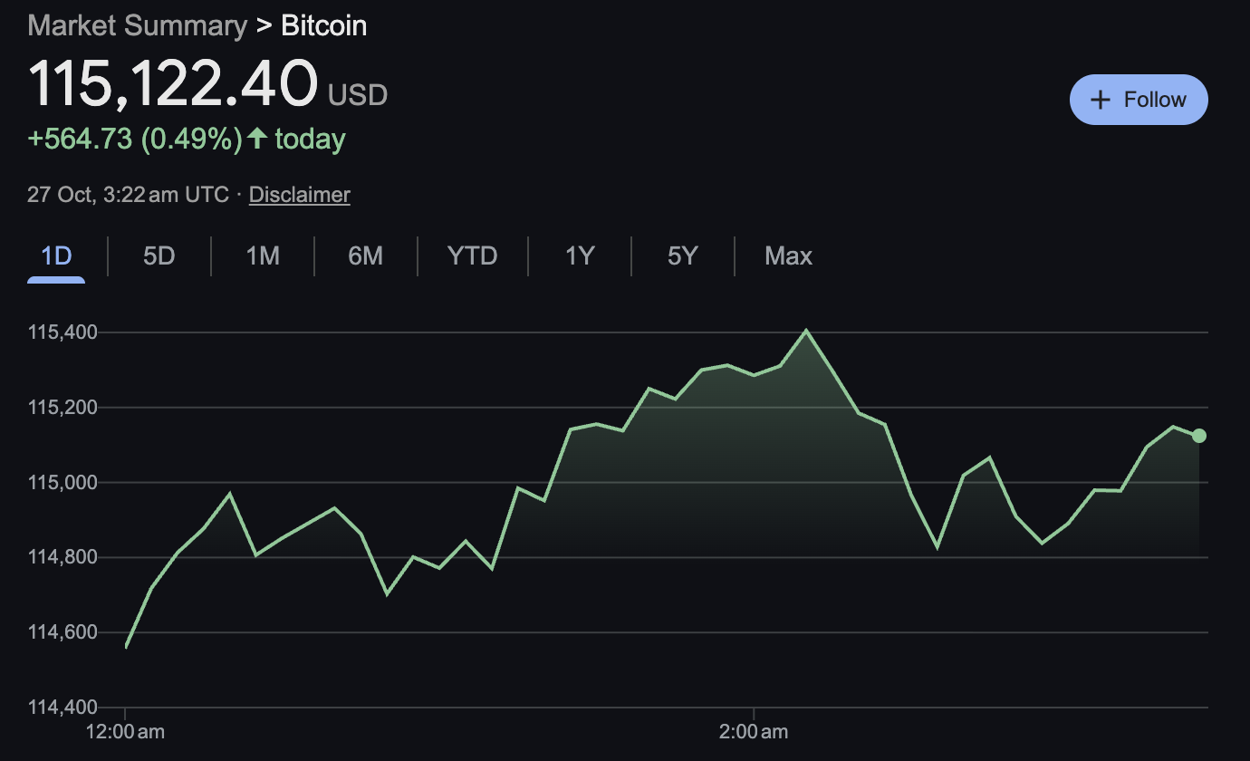Select the 5Y time range
Screen dimensions: 1250x761
(x=682, y=255)
